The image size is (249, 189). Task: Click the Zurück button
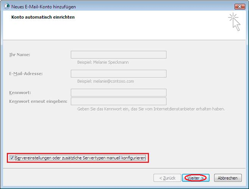click(167, 178)
